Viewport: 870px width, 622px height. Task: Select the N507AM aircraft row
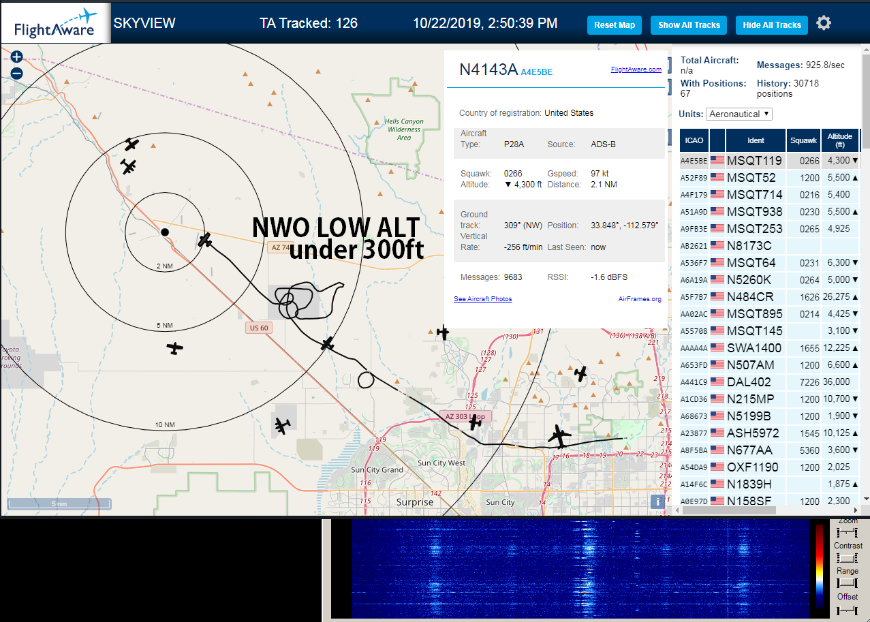pyautogui.click(x=770, y=365)
